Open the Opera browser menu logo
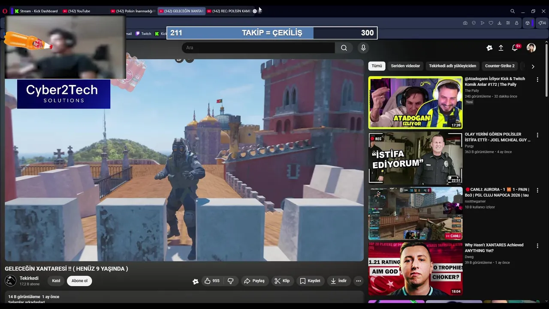This screenshot has height=309, width=549. point(5,11)
